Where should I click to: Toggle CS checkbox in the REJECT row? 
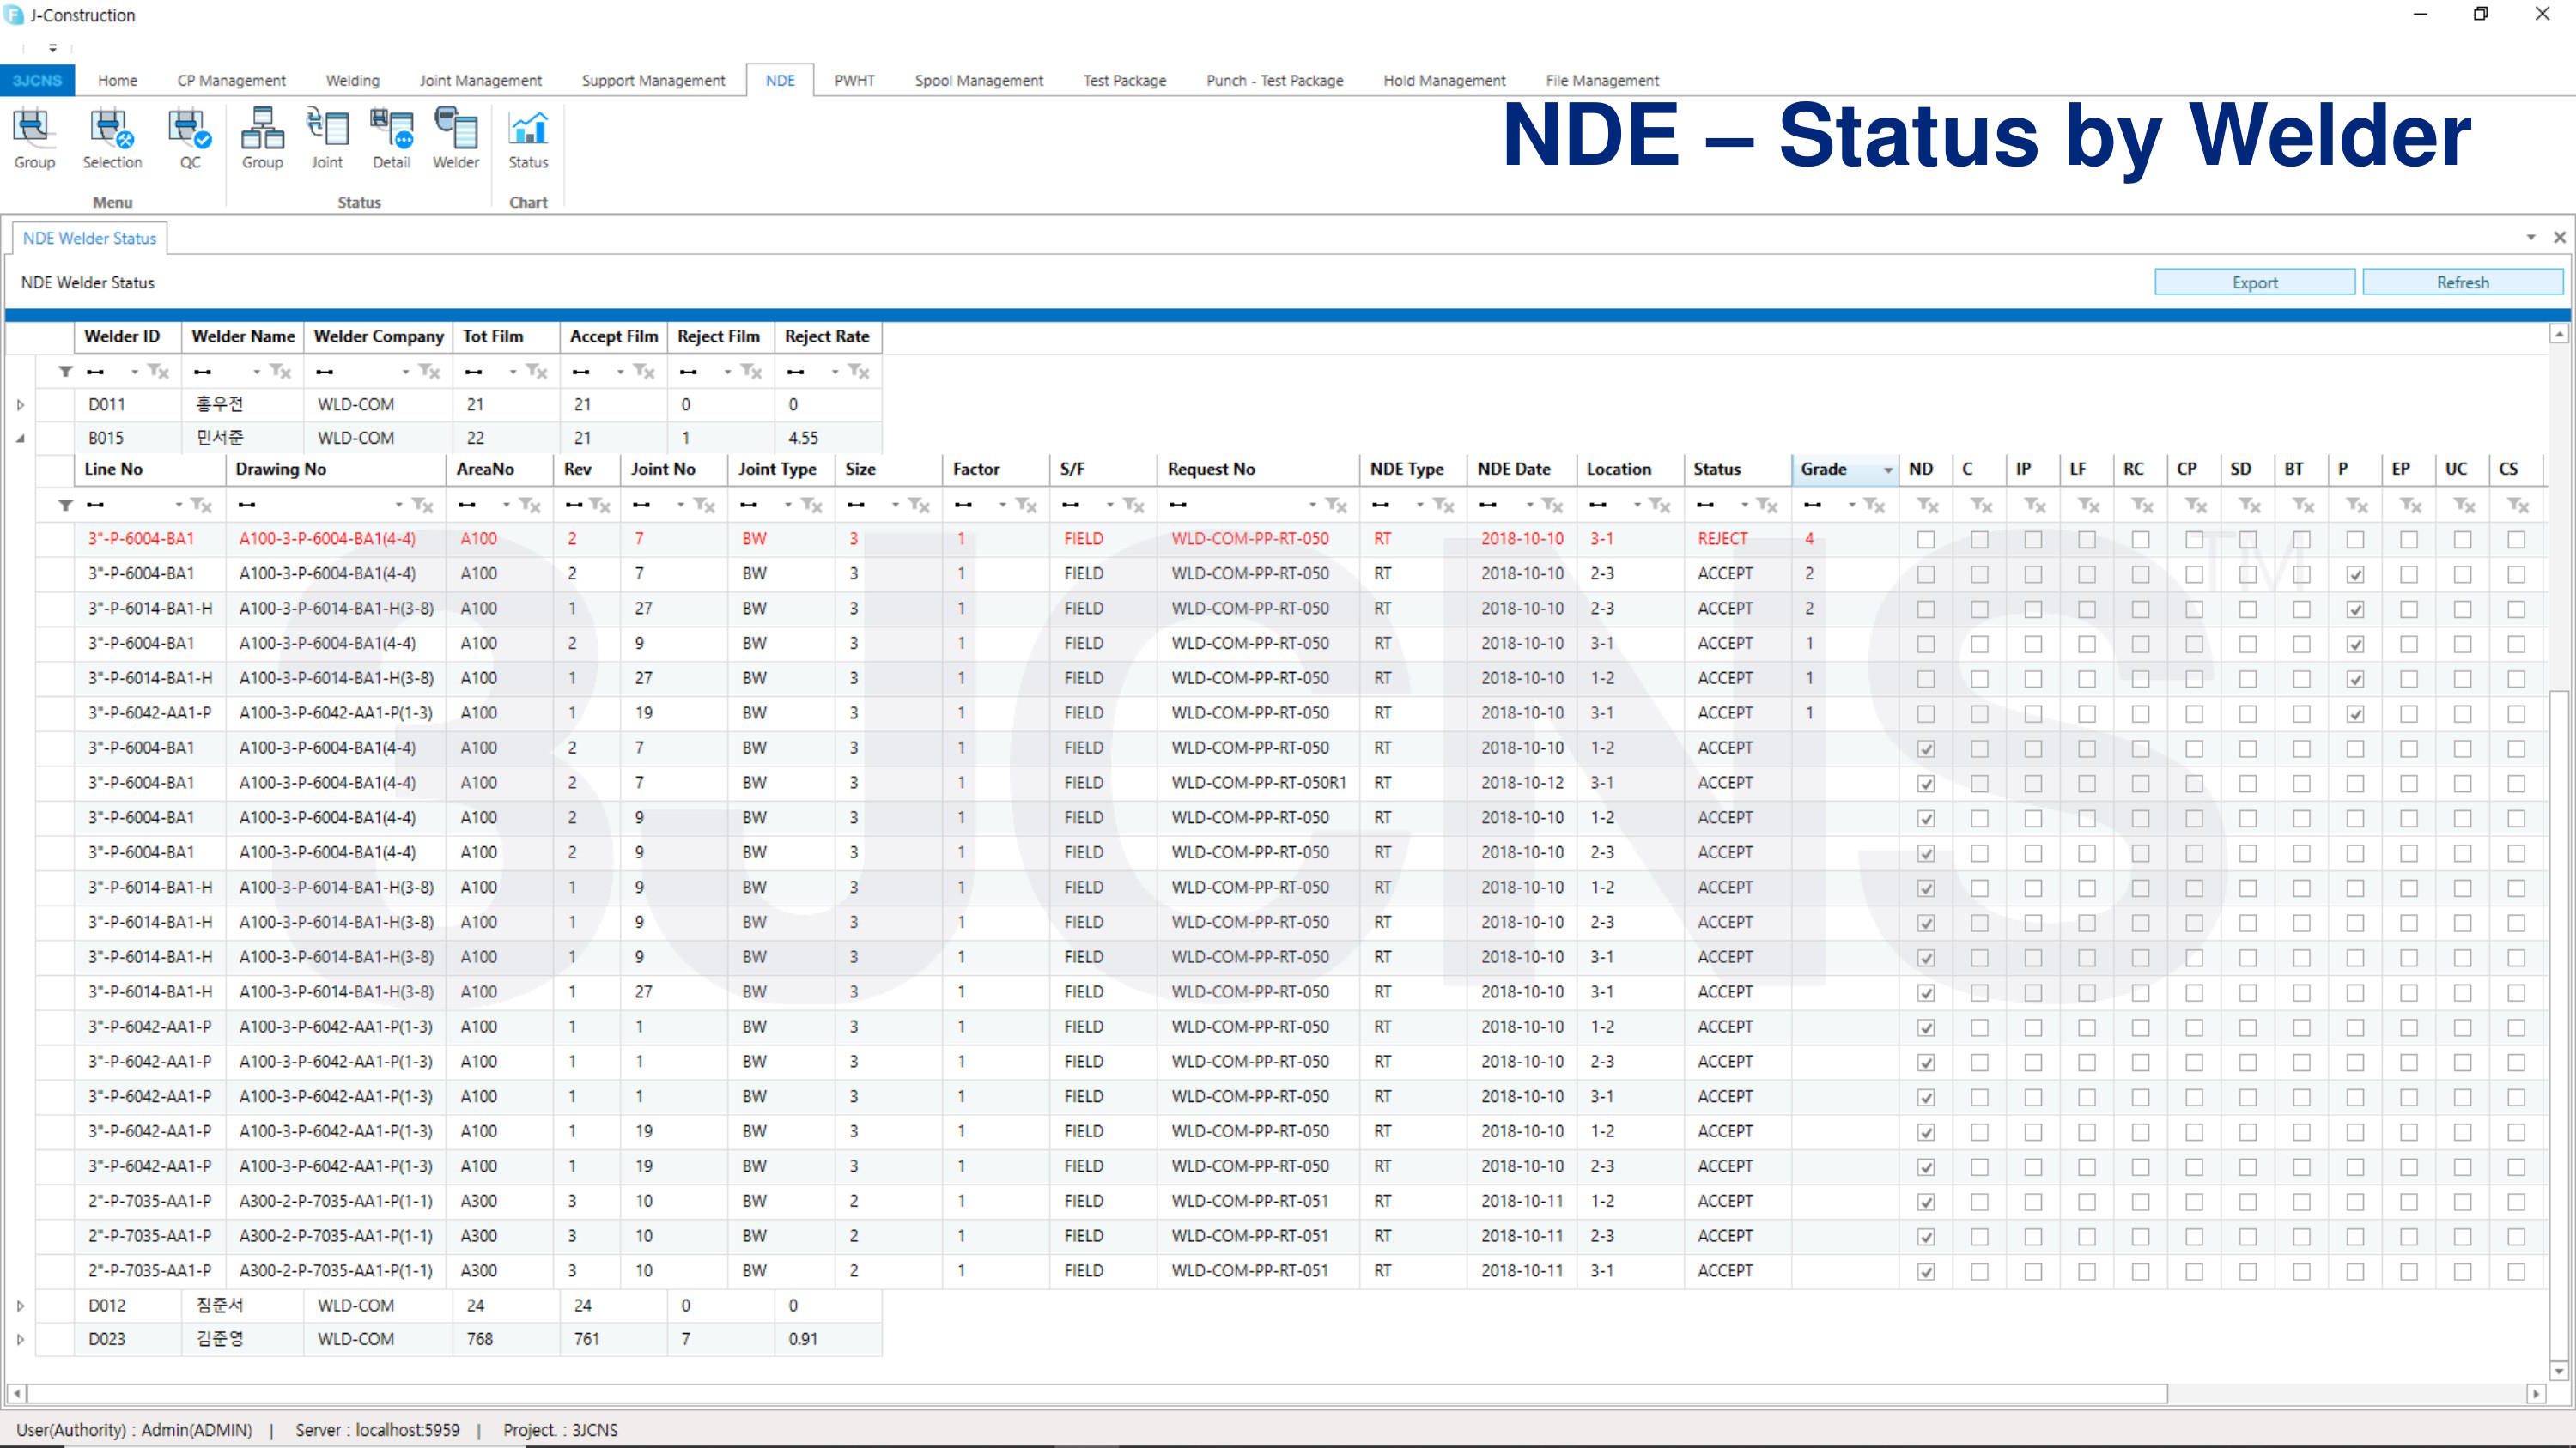tap(2516, 540)
